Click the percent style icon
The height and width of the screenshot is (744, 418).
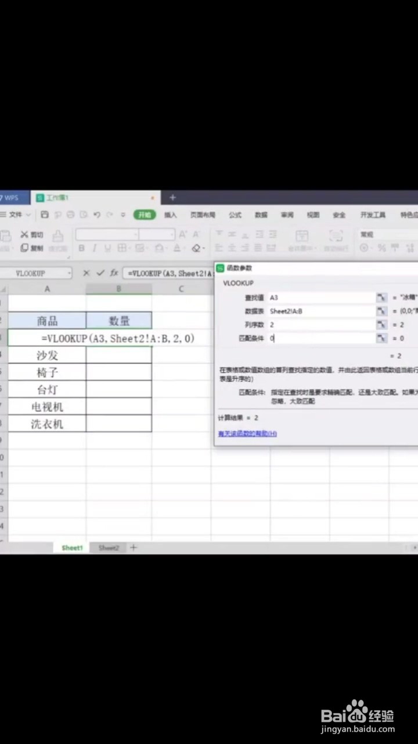coord(381,248)
